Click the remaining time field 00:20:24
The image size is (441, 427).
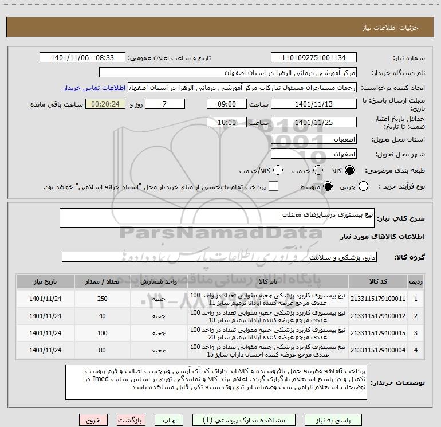click(105, 104)
